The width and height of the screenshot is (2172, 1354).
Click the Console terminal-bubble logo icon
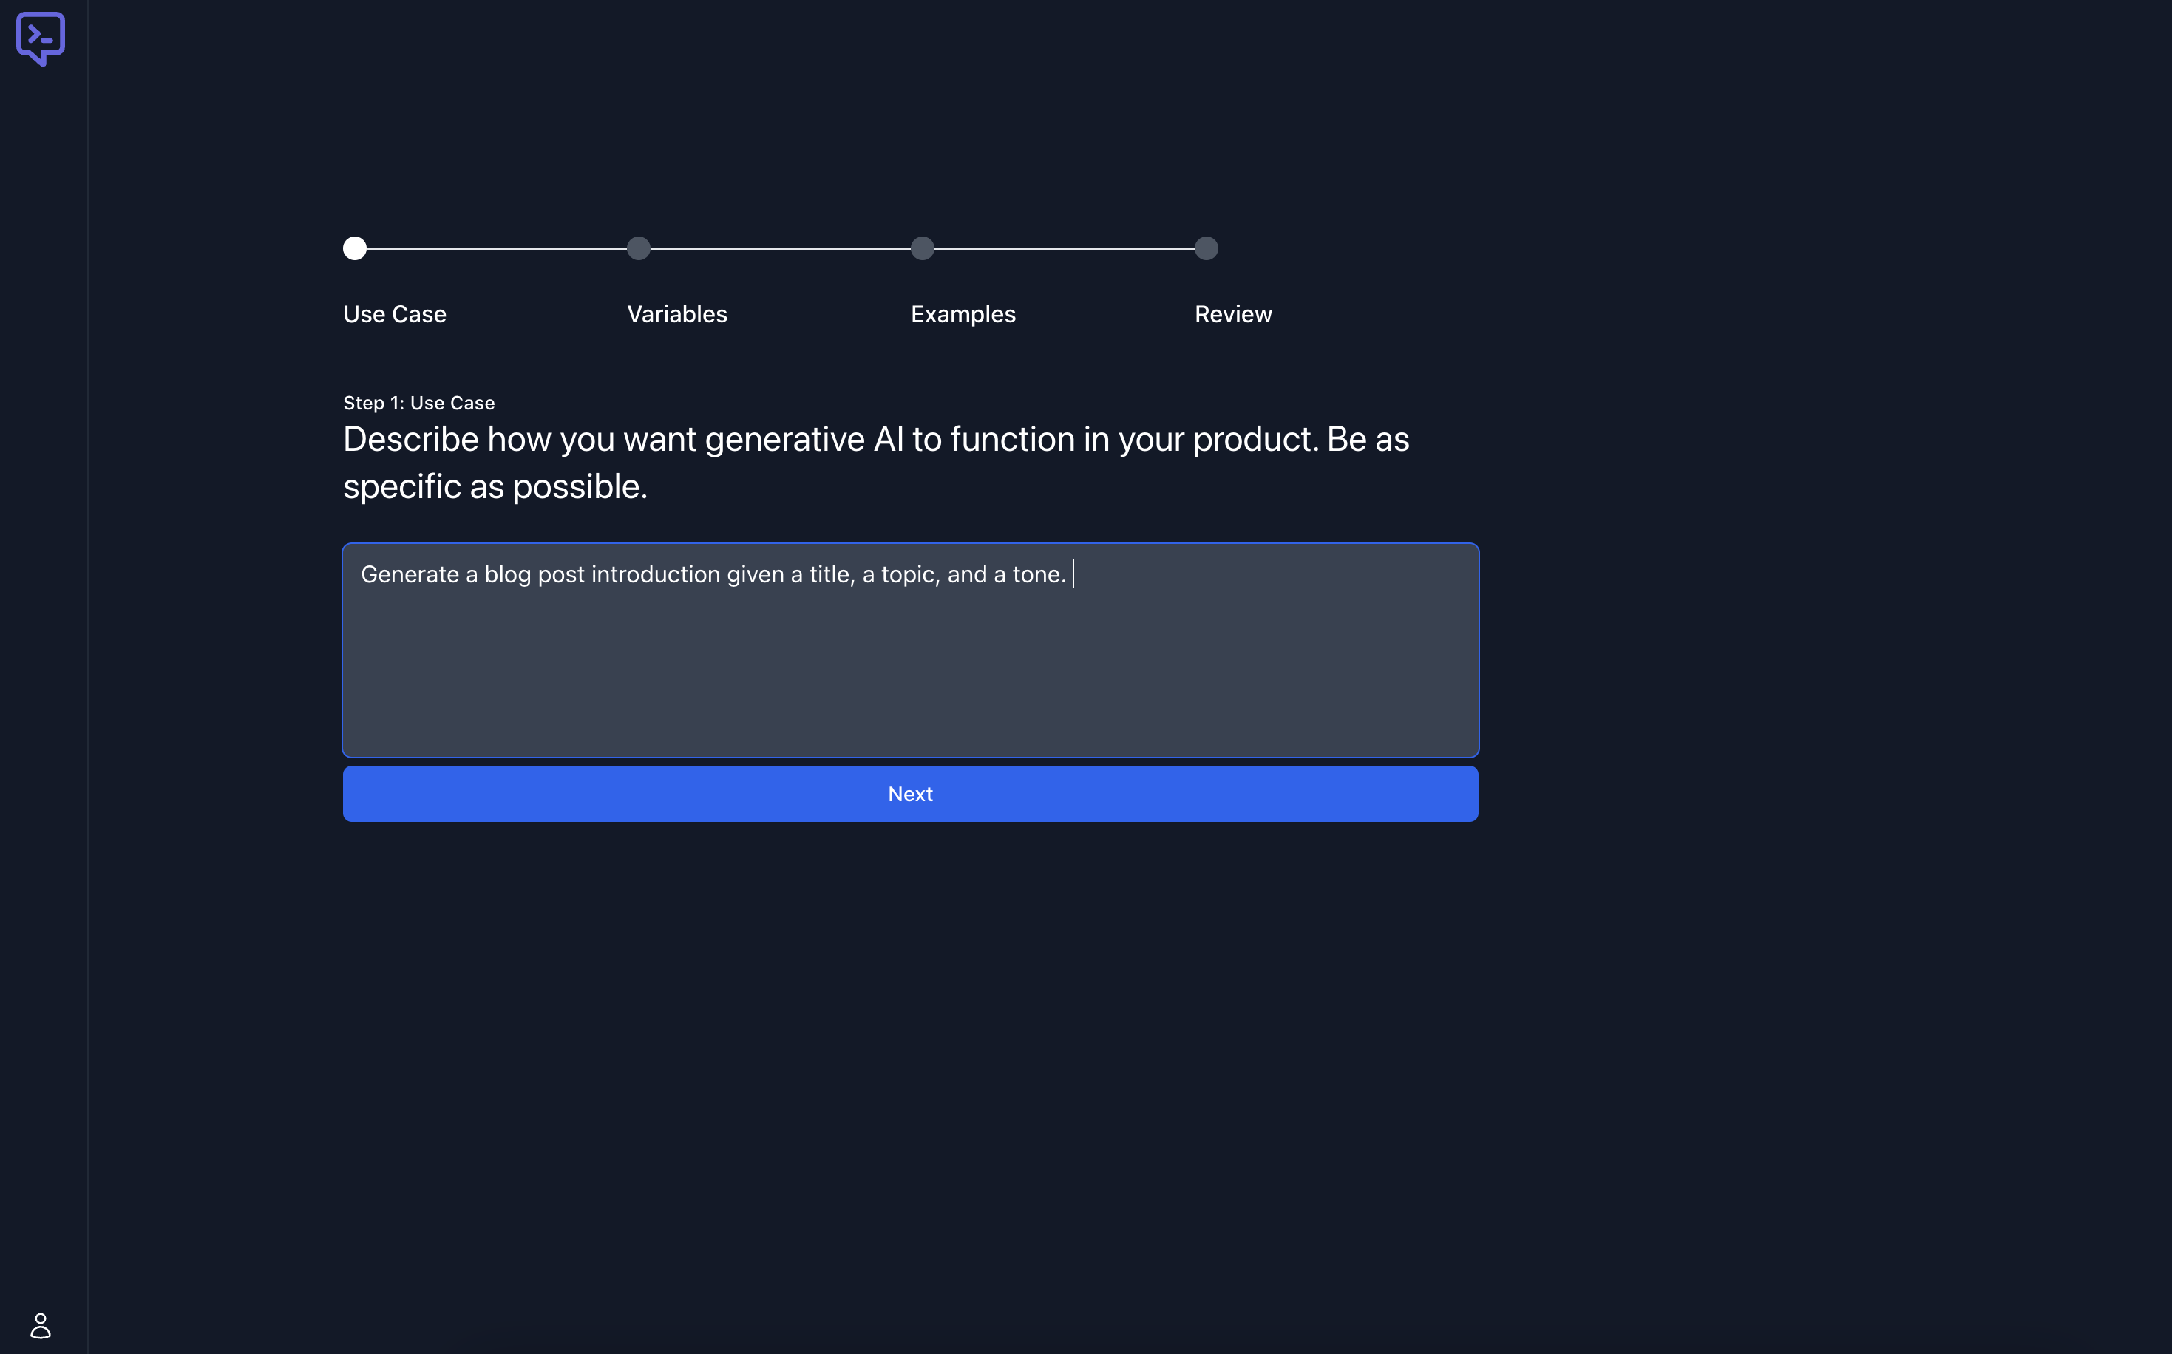click(x=41, y=38)
